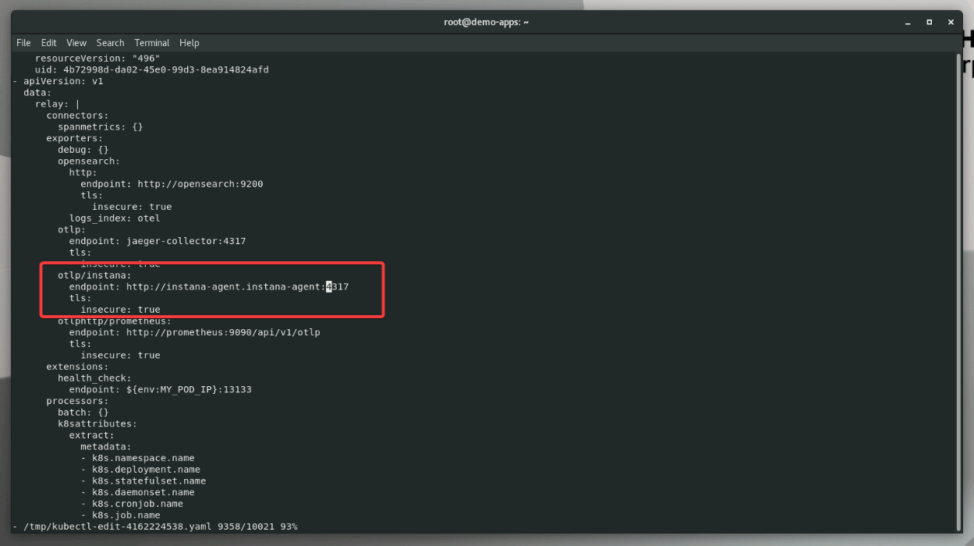Image resolution: width=974 pixels, height=546 pixels.
Task: Click the health_check: key
Action: tap(94, 378)
